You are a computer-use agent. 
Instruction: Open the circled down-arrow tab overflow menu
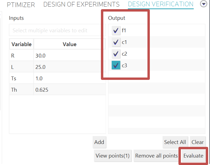(204, 4)
